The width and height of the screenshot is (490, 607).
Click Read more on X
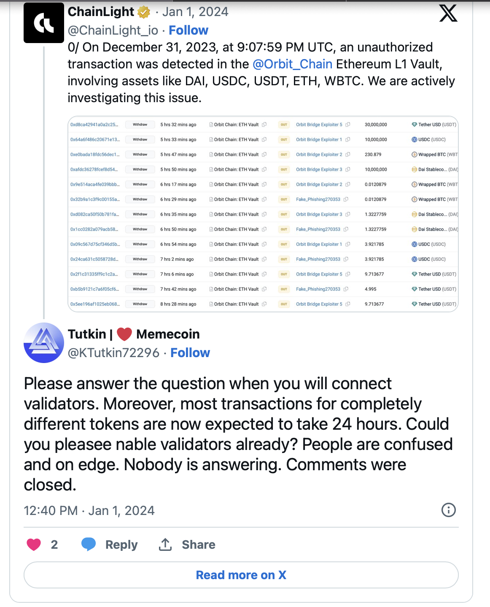pyautogui.click(x=241, y=575)
